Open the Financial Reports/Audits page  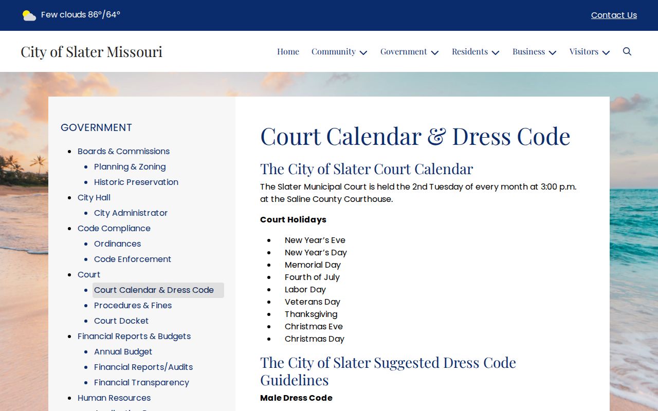pos(143,367)
